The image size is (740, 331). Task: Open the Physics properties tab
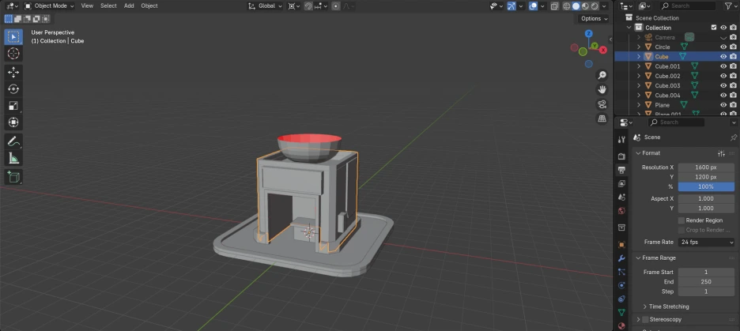(x=621, y=285)
